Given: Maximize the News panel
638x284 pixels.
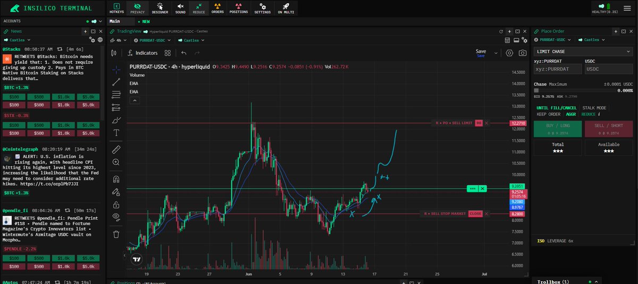Looking at the screenshot, I should (93, 31).
